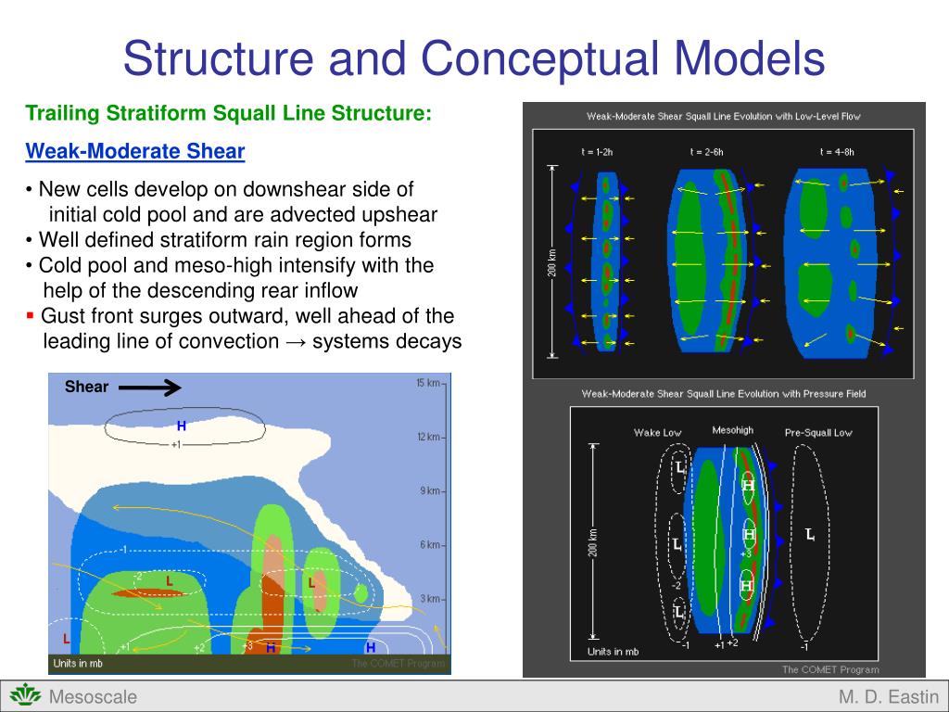Click the t = 4-8h squall line graphic

841,263
